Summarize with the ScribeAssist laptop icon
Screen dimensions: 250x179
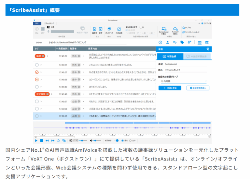tap(164, 29)
